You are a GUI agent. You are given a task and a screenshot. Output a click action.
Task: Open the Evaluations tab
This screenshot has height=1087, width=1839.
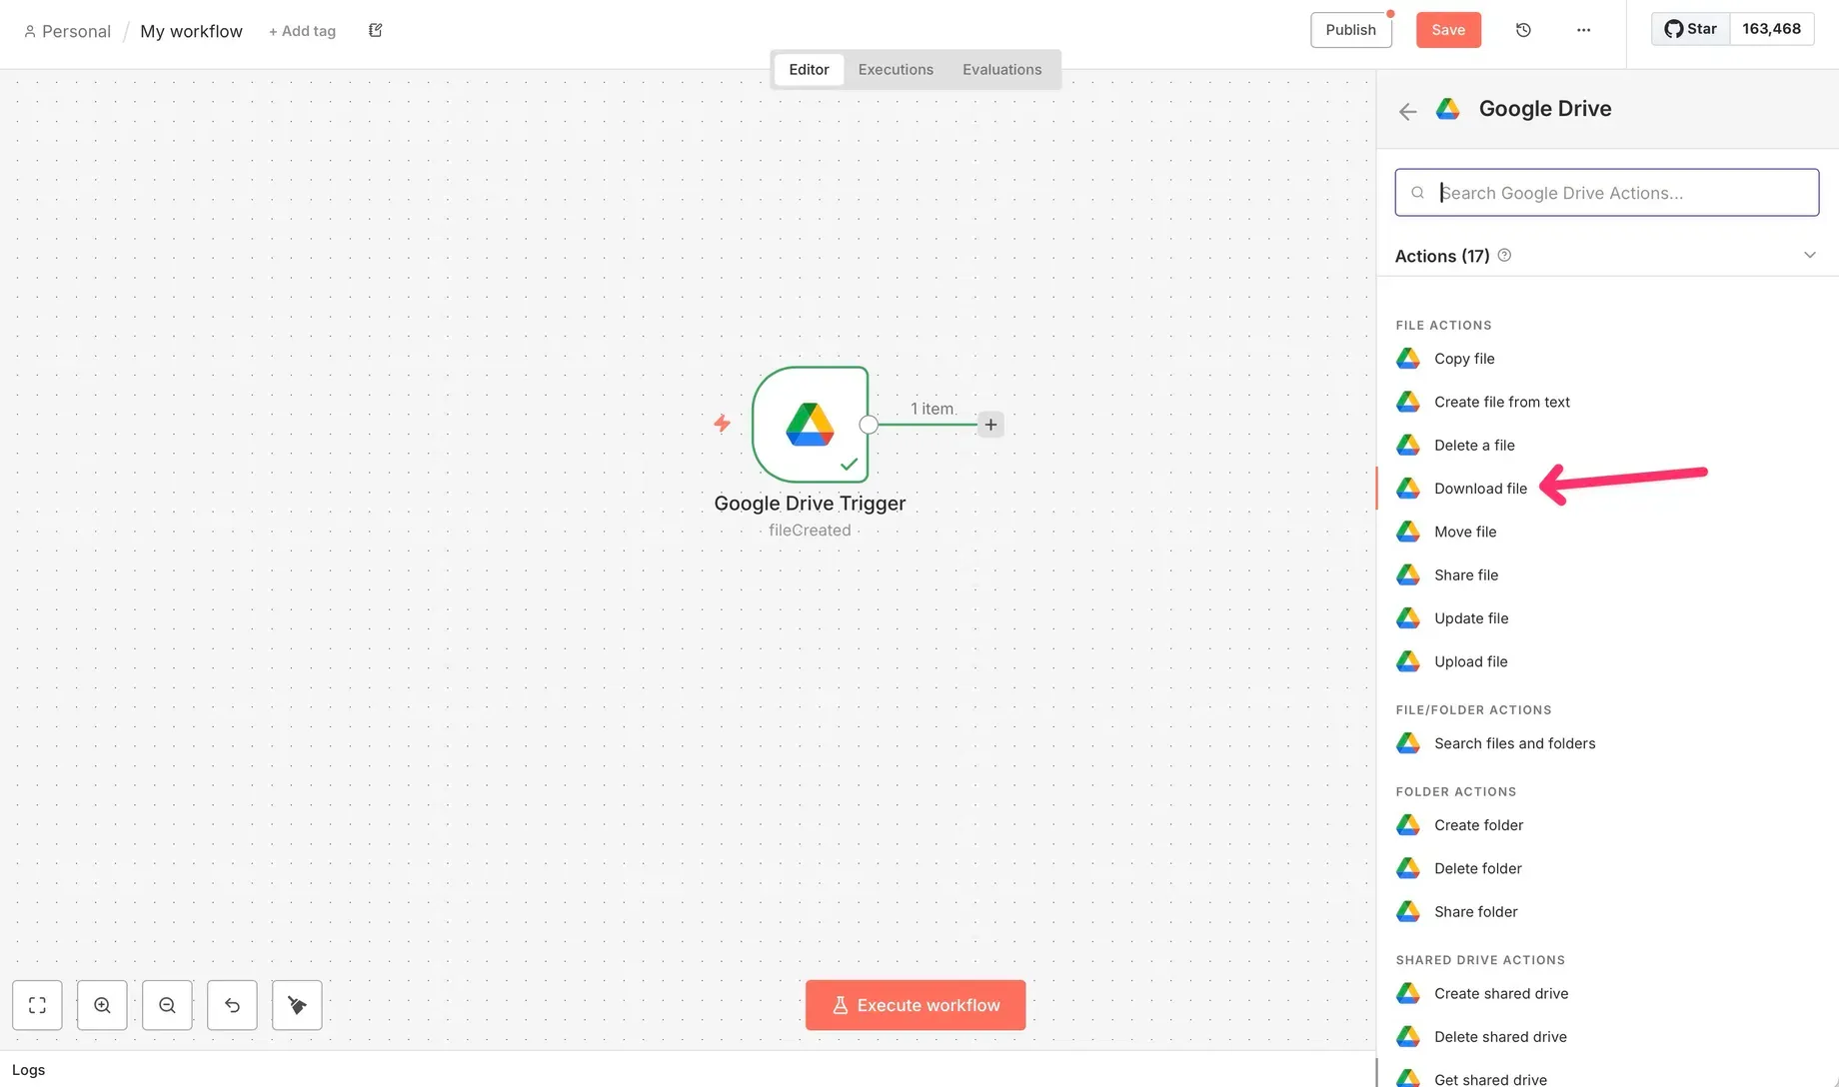pyautogui.click(x=1001, y=70)
